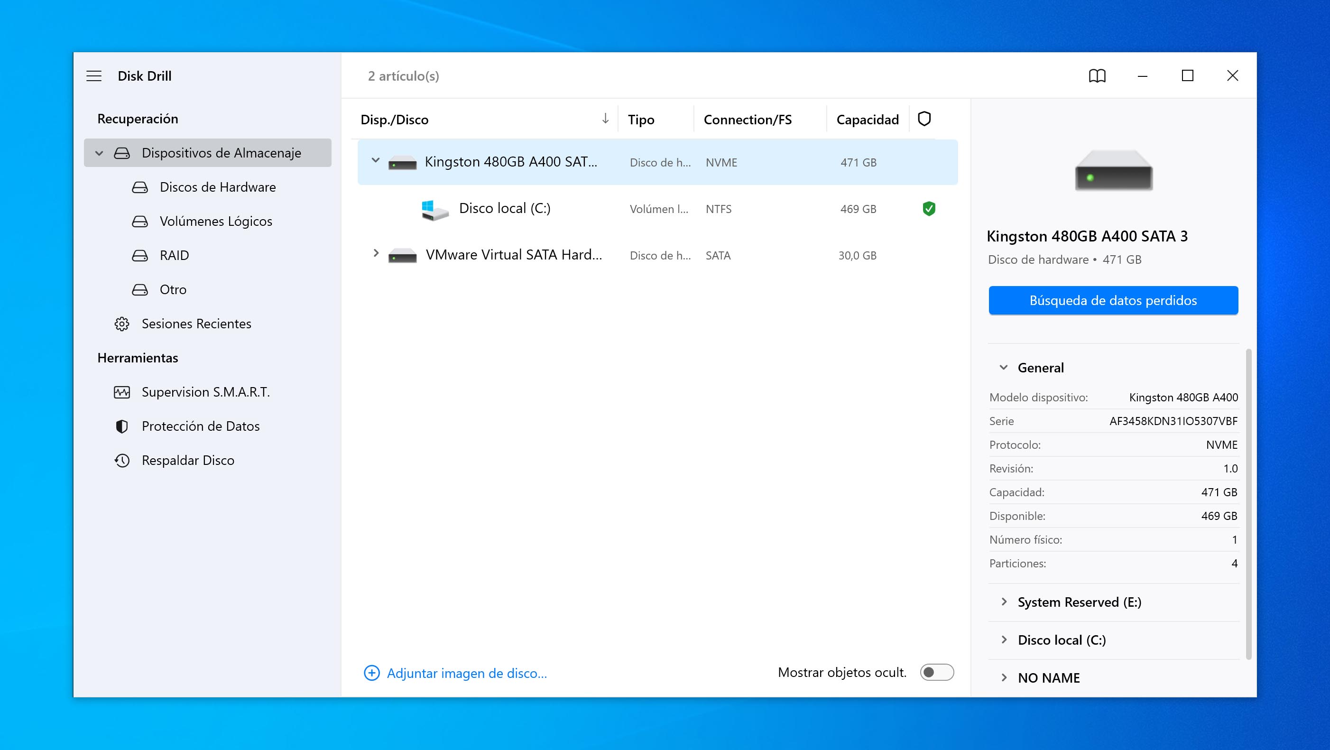The height and width of the screenshot is (750, 1330).
Task: Click the Windows drive icon of Disco local (C:)
Action: 435,210
